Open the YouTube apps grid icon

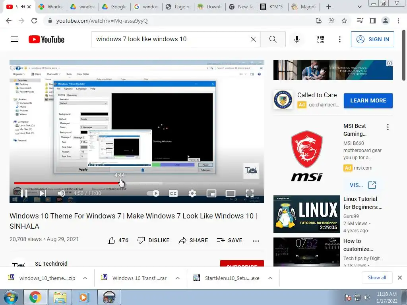321,39
